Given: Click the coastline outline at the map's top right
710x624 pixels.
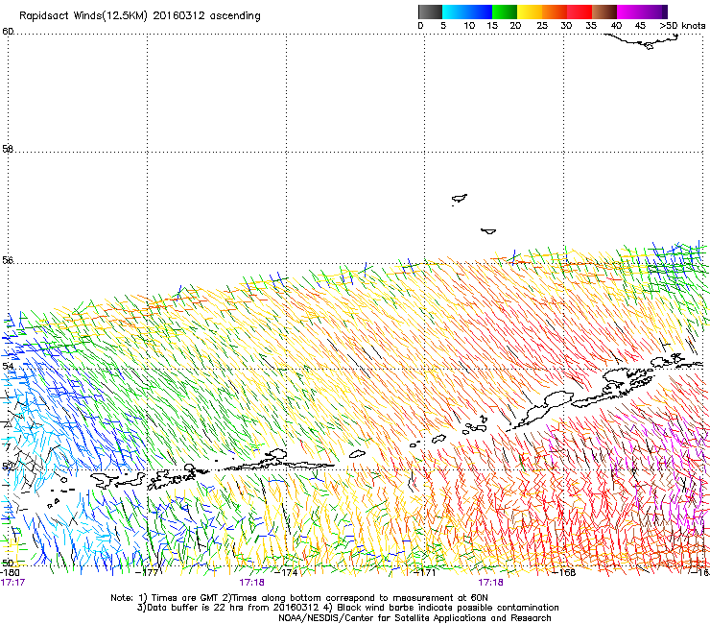Looking at the screenshot, I should (x=641, y=41).
